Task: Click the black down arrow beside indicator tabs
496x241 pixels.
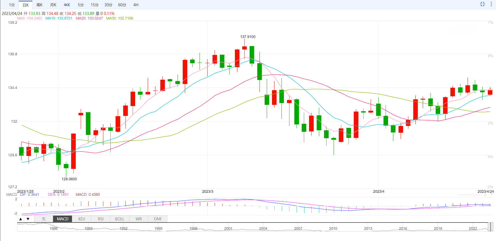Action: [x=28, y=219]
